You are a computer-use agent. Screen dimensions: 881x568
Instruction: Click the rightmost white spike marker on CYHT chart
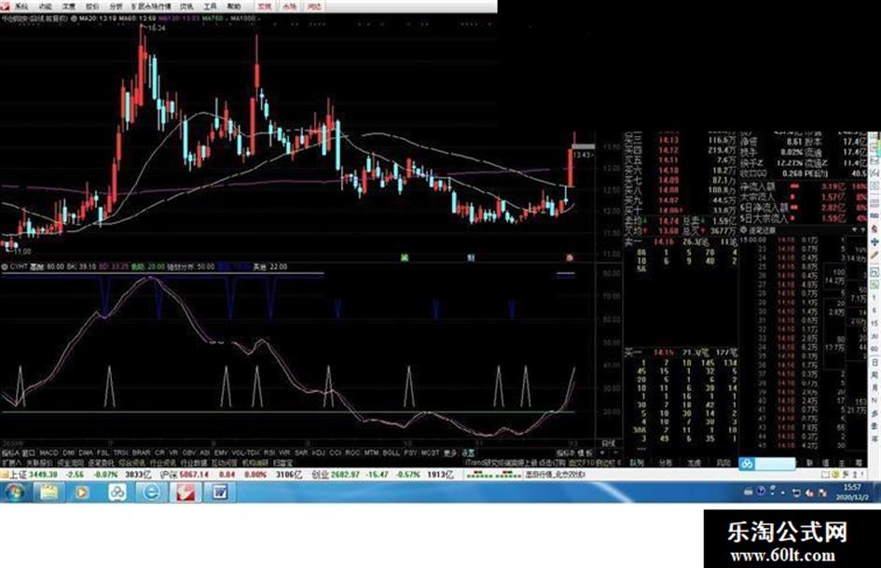(526, 386)
